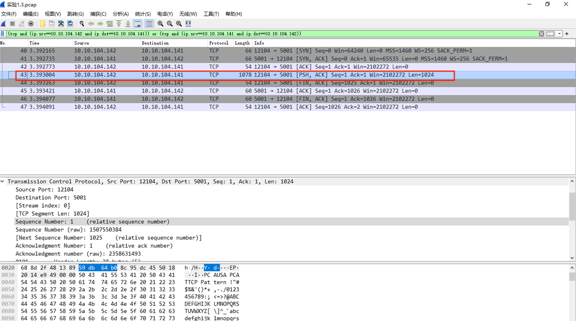Open the 编辑(E) menu

[31, 14]
